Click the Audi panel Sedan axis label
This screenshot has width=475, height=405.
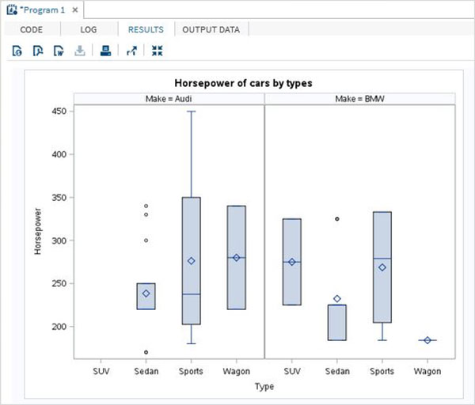click(x=146, y=371)
